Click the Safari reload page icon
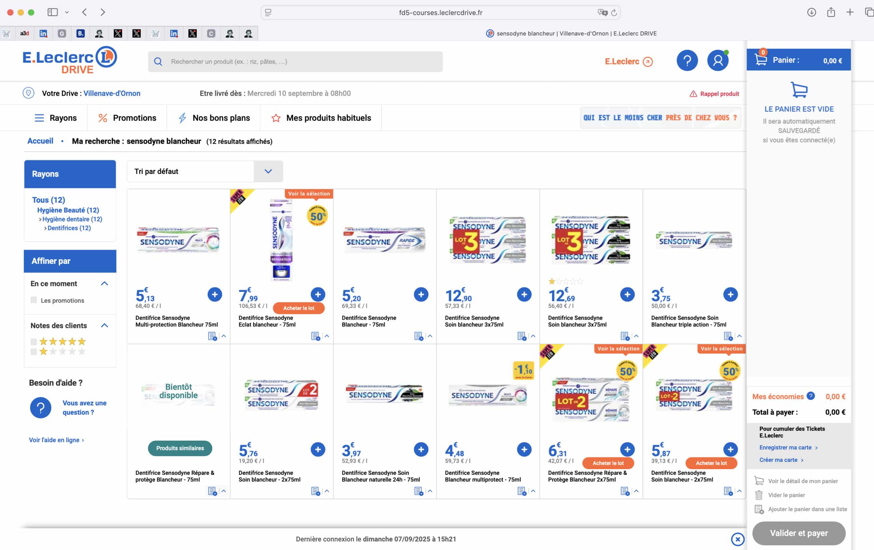The image size is (874, 550). coord(614,13)
